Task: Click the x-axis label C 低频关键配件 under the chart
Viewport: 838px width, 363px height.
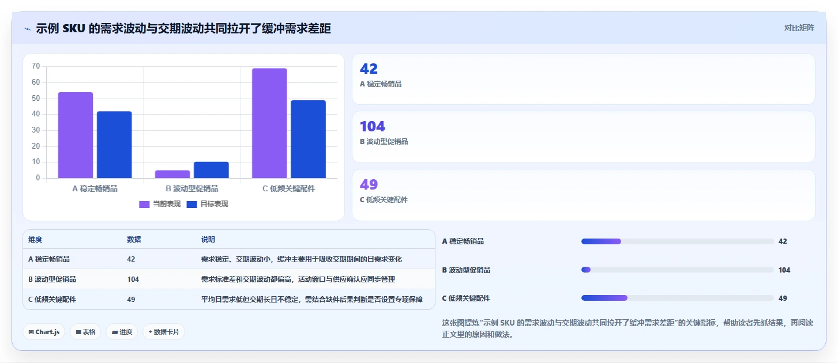Action: coord(289,188)
